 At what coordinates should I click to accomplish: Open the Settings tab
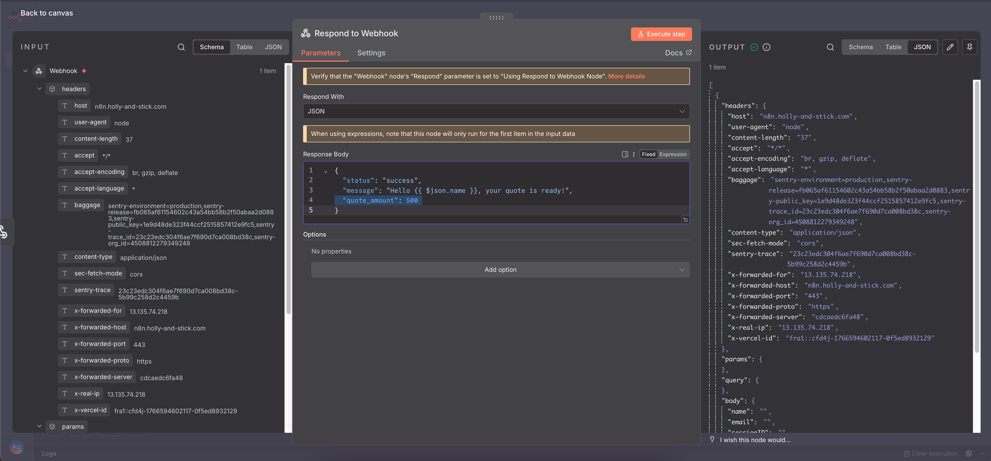click(371, 53)
